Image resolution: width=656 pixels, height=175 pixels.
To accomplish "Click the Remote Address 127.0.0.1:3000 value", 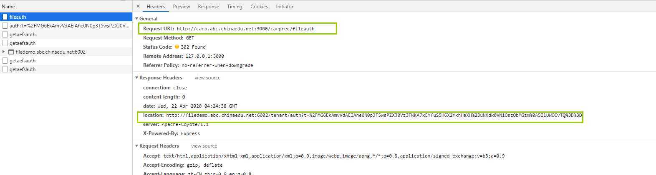I will [204, 56].
